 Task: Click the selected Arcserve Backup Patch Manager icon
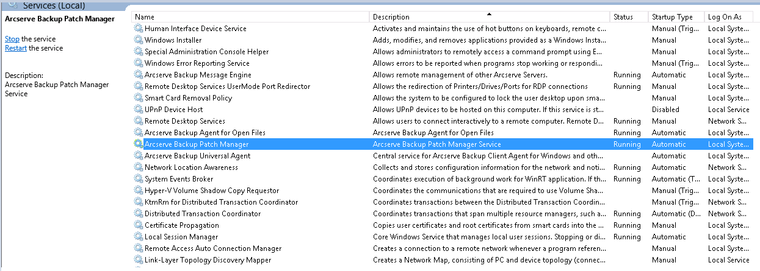coord(139,144)
